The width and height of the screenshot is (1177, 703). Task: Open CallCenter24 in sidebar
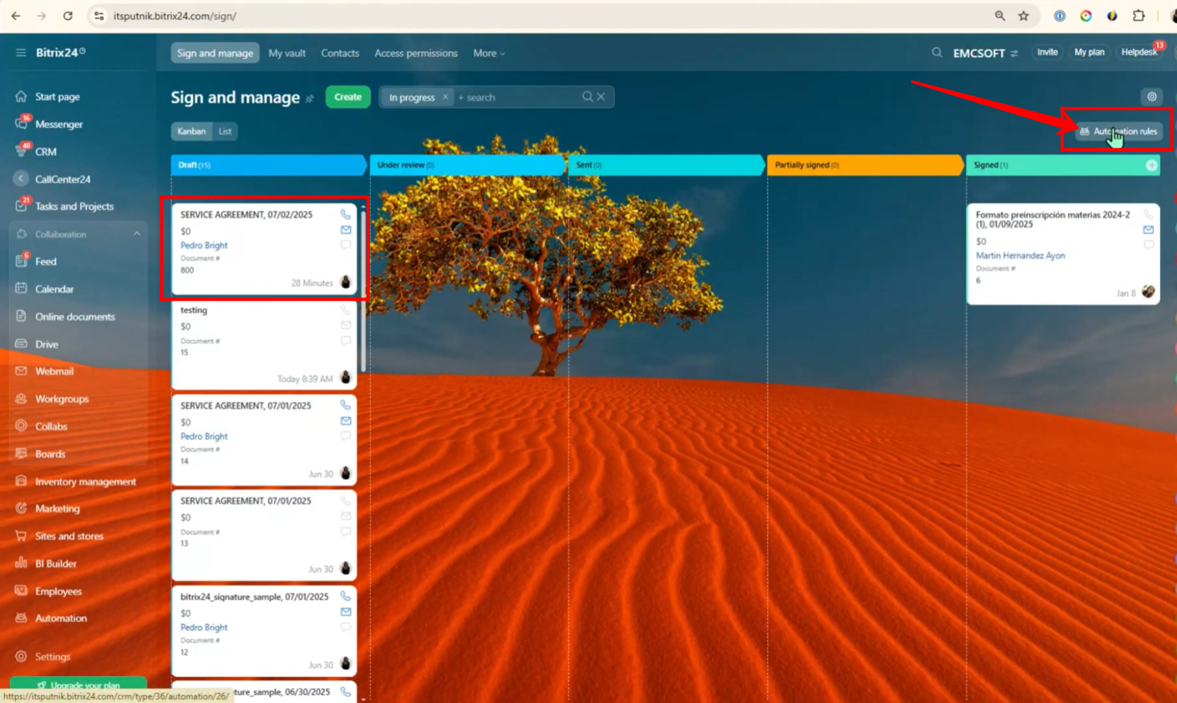63,179
